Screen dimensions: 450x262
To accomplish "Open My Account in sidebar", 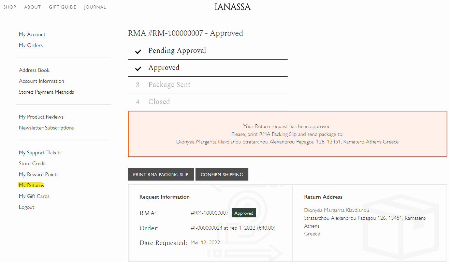I will click(32, 34).
